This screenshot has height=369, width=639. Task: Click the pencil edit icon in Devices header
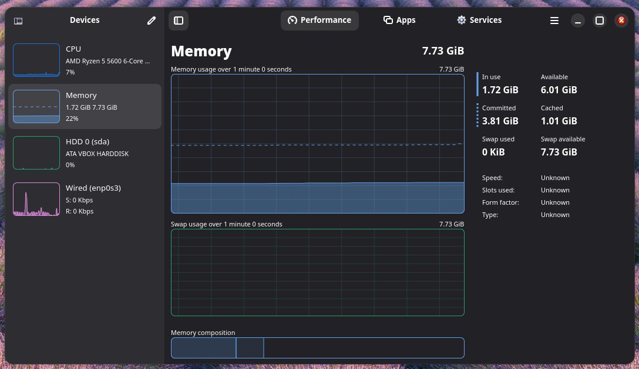151,21
